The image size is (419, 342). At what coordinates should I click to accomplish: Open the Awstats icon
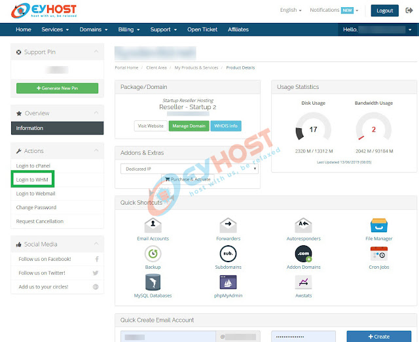[x=303, y=282]
